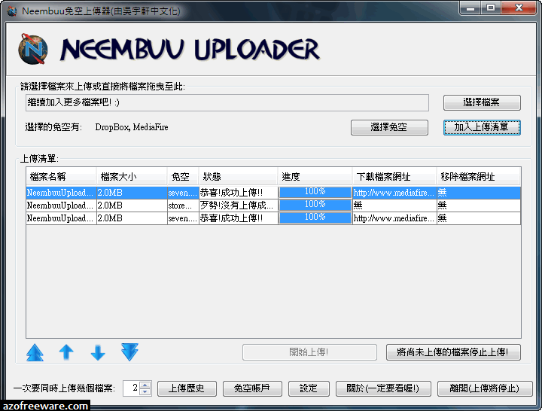Screen dimensions: 542x411
Task: Click the file path field 繼續加入更多檔案吧!
Action: 227,102
